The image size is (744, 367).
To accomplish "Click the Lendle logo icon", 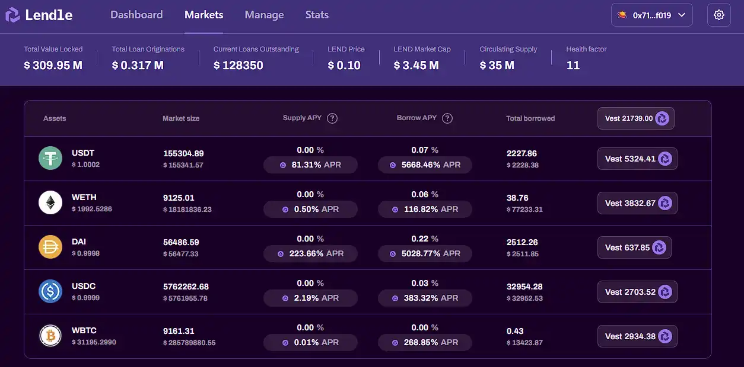I will coord(12,15).
